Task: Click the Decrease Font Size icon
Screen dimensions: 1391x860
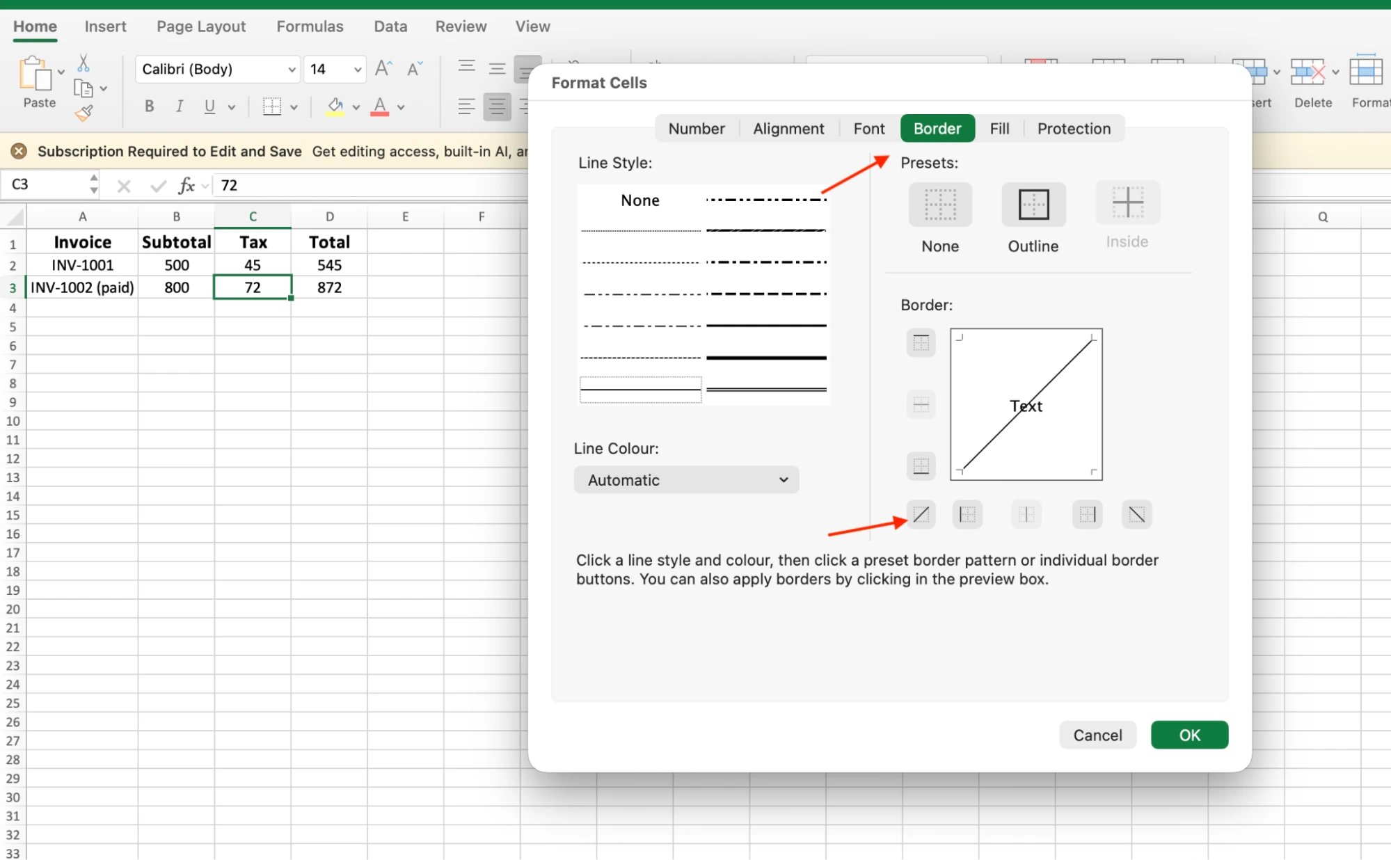Action: coord(415,68)
